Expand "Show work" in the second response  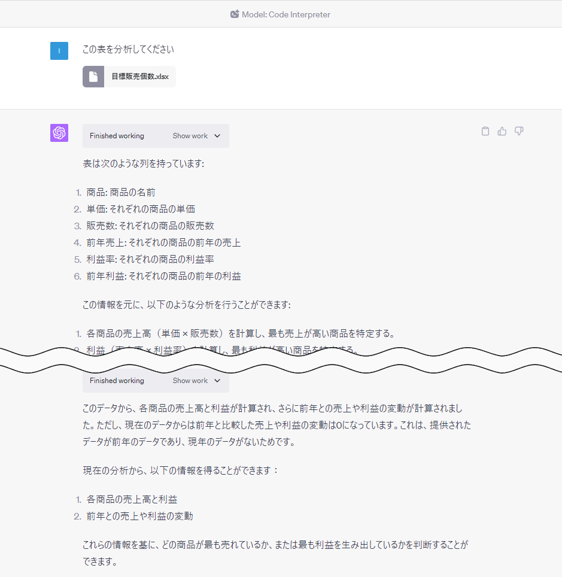click(x=190, y=381)
